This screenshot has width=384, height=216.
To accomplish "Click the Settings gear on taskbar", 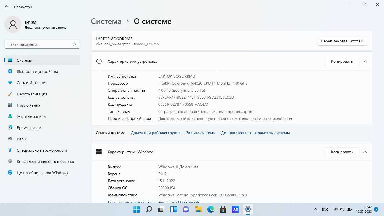I will (x=248, y=209).
